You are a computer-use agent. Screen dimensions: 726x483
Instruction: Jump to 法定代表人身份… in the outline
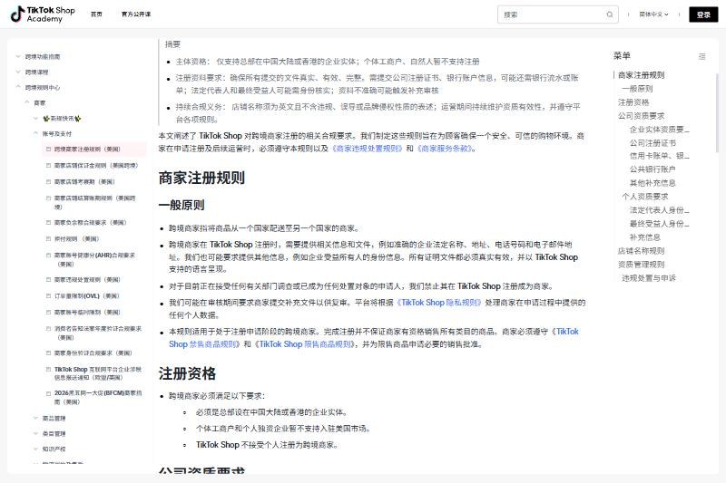[660, 210]
